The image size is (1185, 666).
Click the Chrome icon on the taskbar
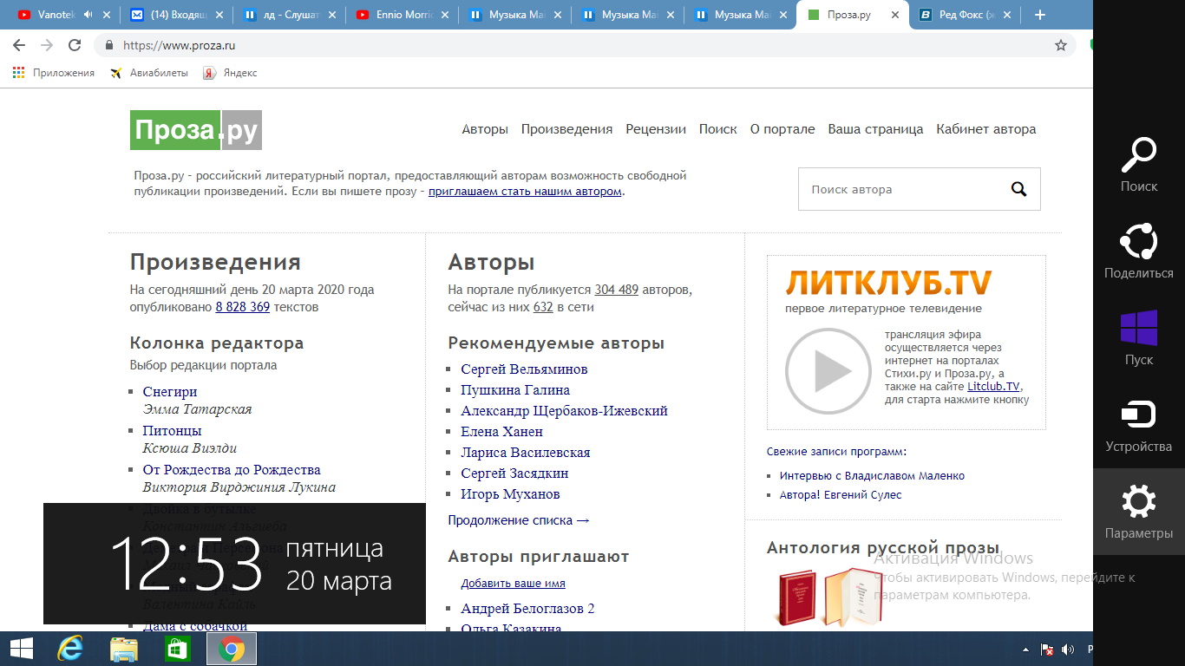pyautogui.click(x=232, y=649)
